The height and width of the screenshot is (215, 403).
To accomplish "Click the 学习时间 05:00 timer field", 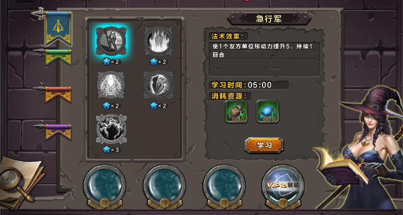I will point(249,85).
